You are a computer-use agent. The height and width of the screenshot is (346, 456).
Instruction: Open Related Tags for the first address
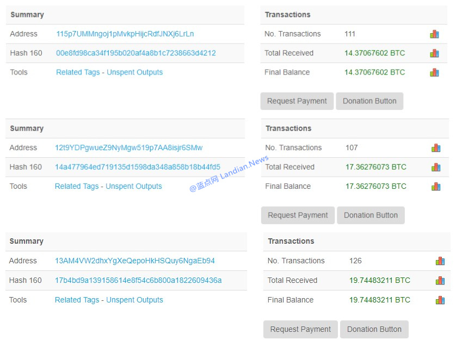coord(78,72)
